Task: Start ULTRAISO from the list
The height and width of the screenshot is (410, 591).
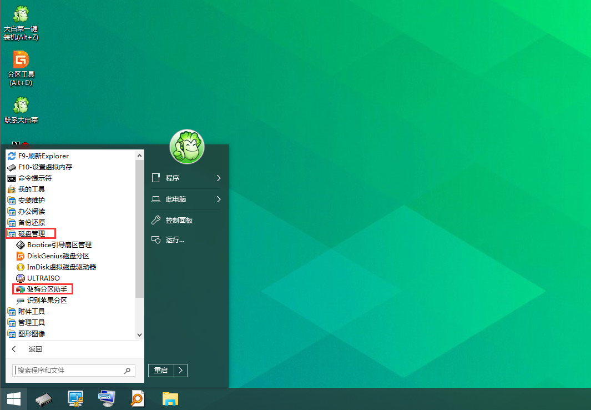Action: tap(38, 278)
